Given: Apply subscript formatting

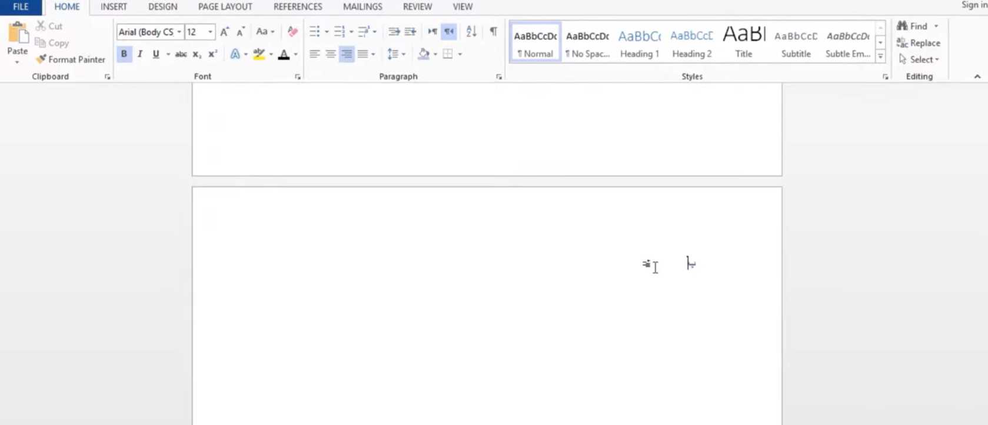Looking at the screenshot, I should tap(197, 54).
